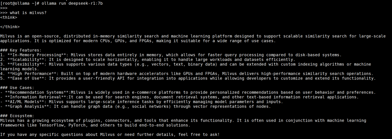Click the '**Ease of Use**' item text
392x139 pixels.
point(26,78)
